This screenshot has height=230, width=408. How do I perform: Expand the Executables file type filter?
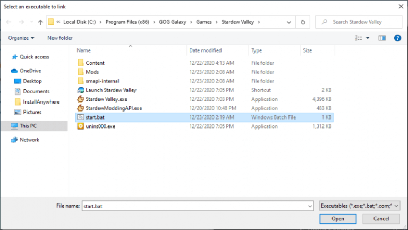360,206
